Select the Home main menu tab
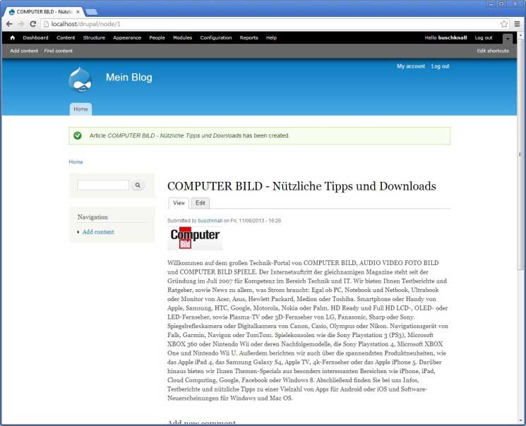 81,109
